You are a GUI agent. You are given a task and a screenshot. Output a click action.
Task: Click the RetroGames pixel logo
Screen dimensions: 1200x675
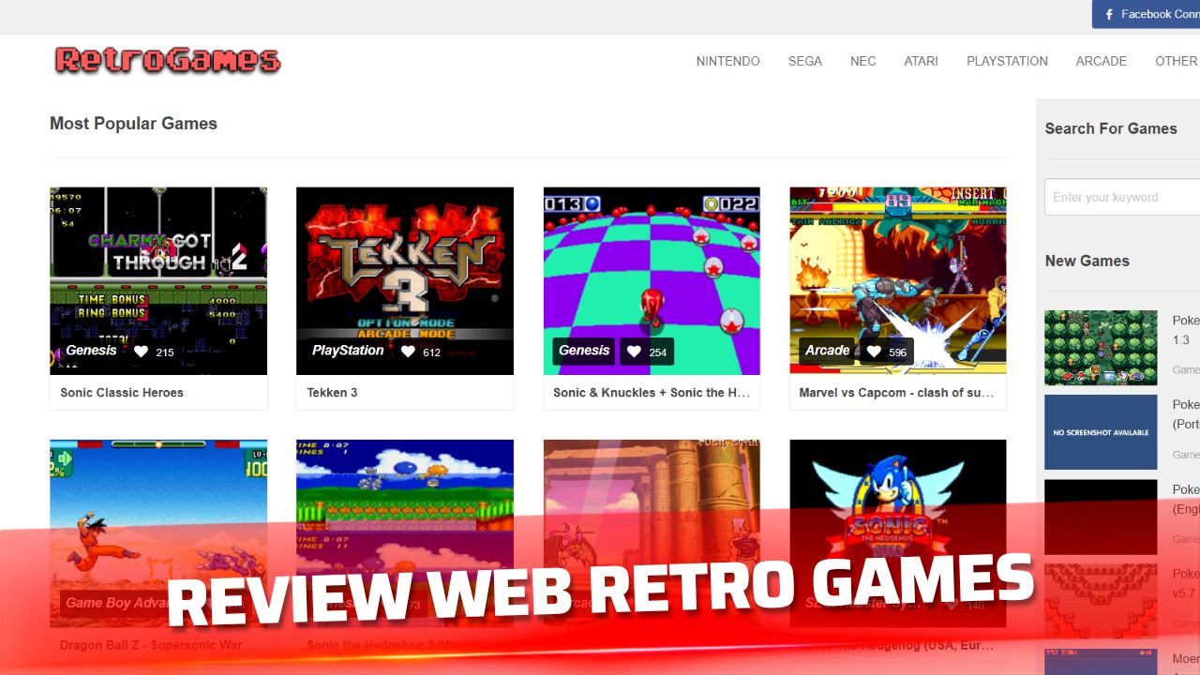point(168,61)
